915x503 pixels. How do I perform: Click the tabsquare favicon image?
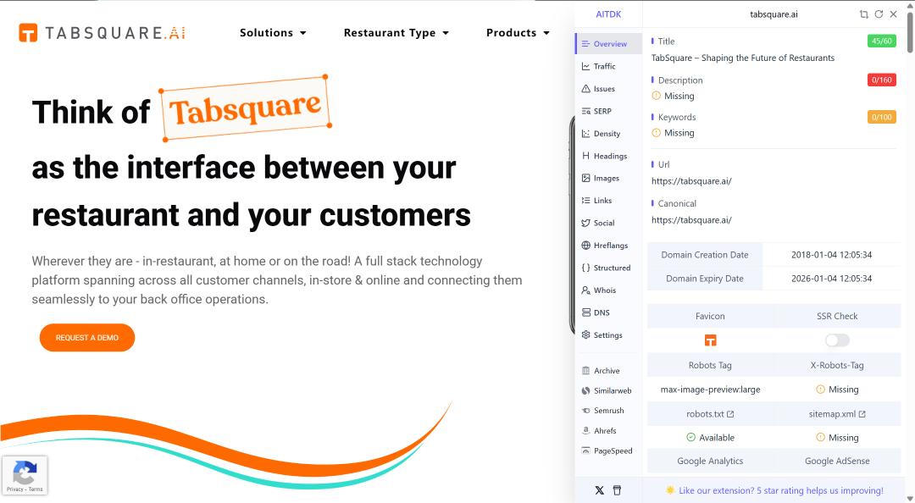tap(710, 340)
